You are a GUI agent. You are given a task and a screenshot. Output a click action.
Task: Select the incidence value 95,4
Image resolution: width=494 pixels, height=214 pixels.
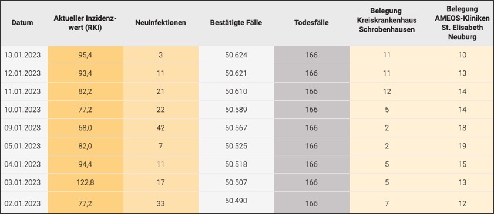point(85,55)
